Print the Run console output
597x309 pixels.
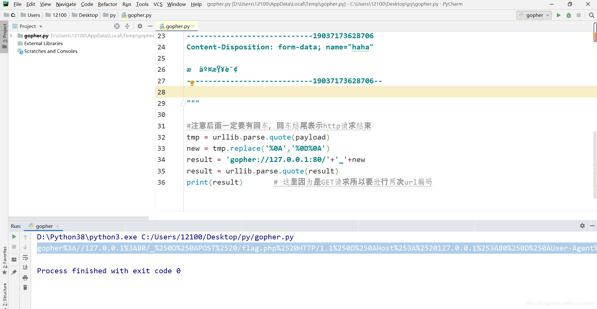[x=25, y=278]
